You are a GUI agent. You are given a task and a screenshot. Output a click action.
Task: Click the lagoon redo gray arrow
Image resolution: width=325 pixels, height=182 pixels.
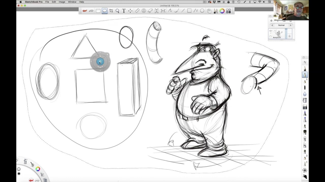tap(38, 180)
